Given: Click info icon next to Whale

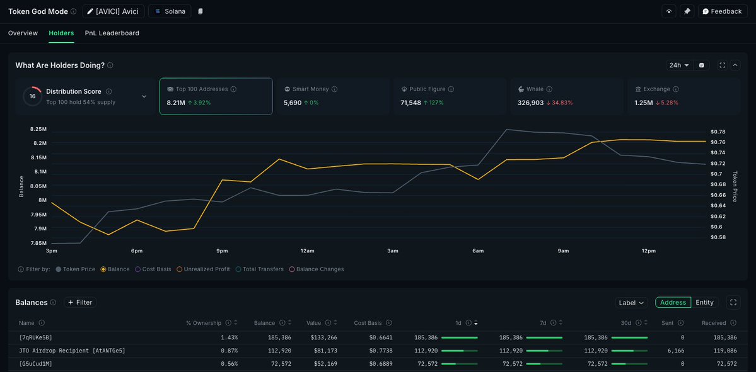Looking at the screenshot, I should click(x=549, y=89).
